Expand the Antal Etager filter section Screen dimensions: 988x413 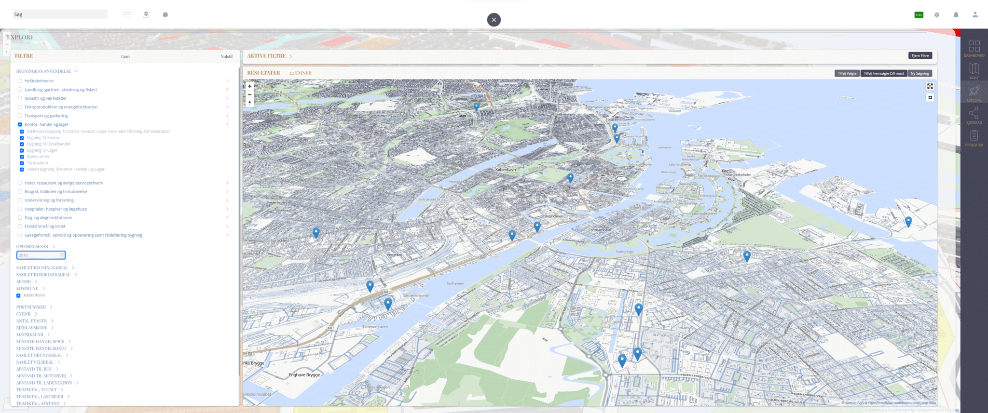[x=52, y=321]
